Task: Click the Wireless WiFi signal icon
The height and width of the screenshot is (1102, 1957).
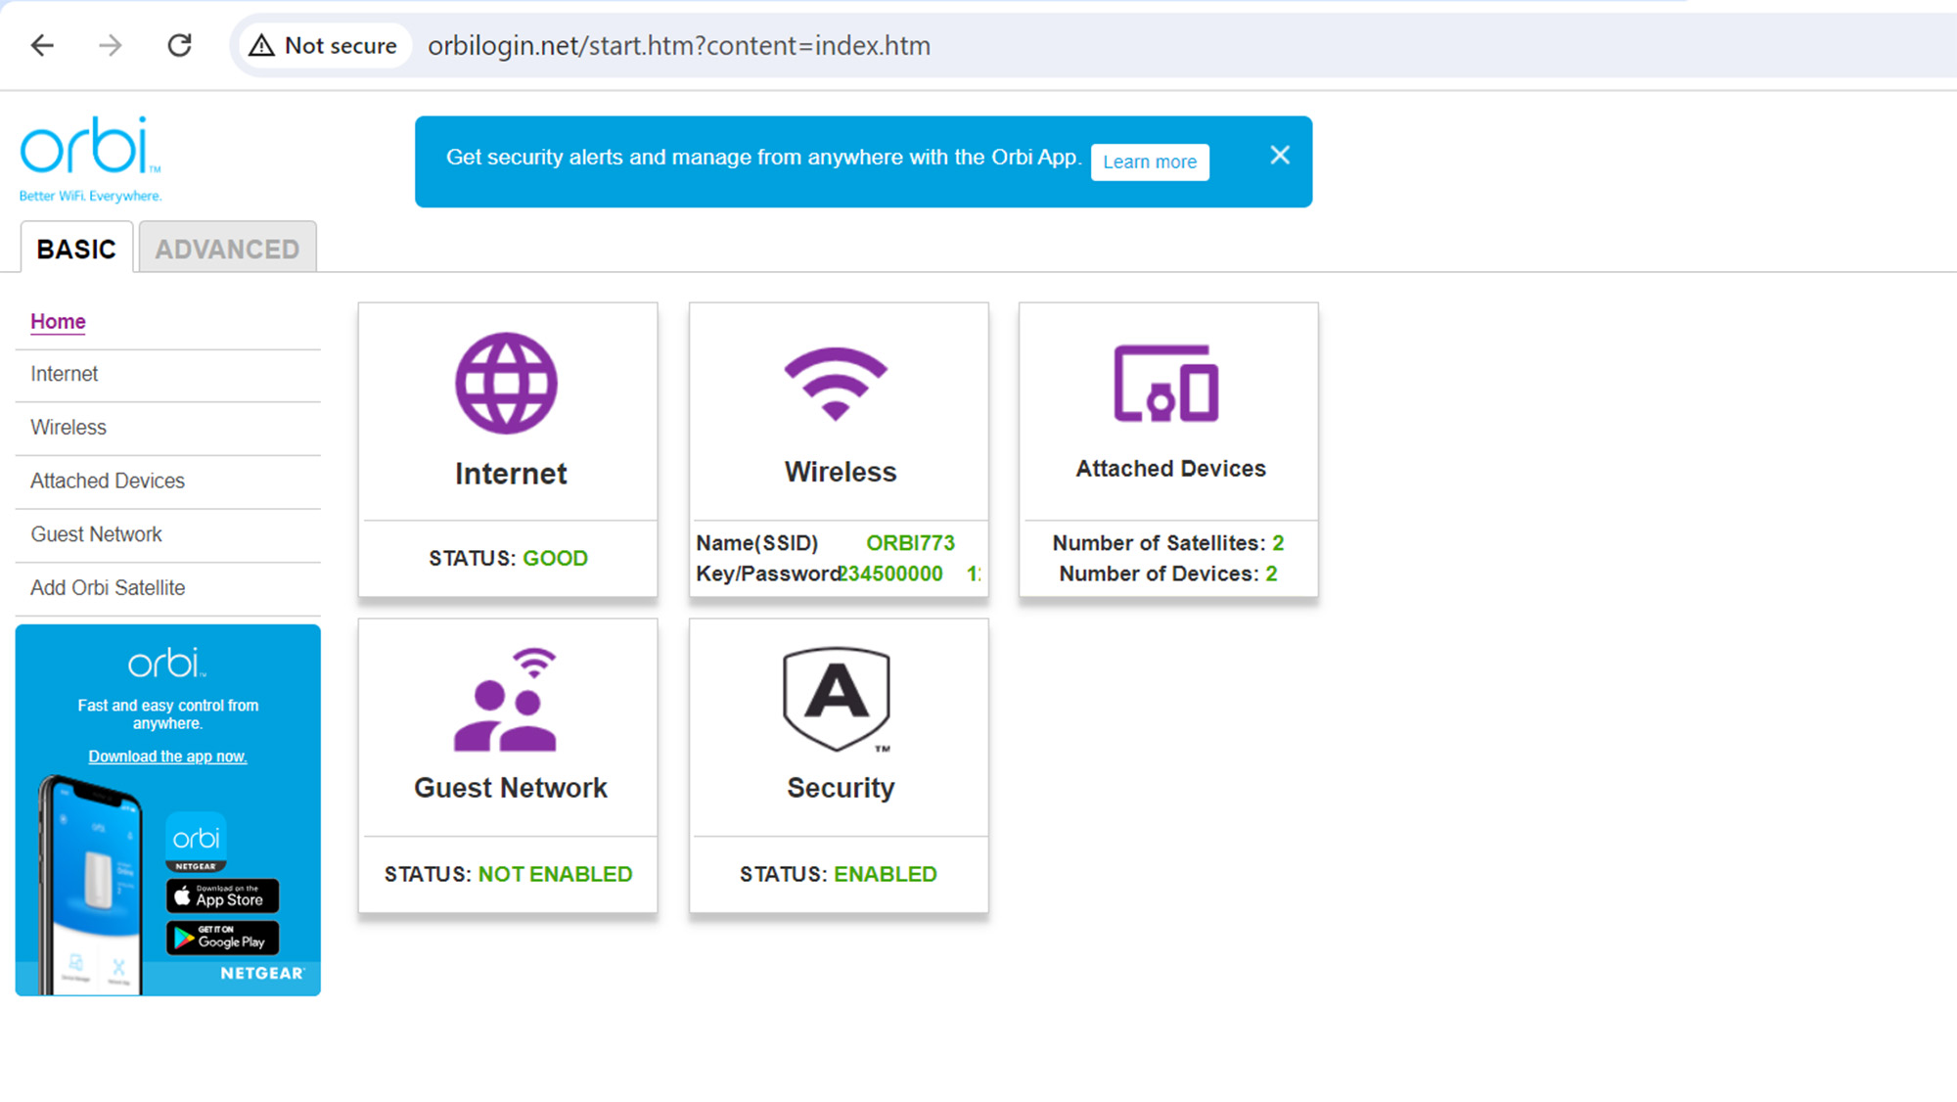Action: tap(835, 383)
